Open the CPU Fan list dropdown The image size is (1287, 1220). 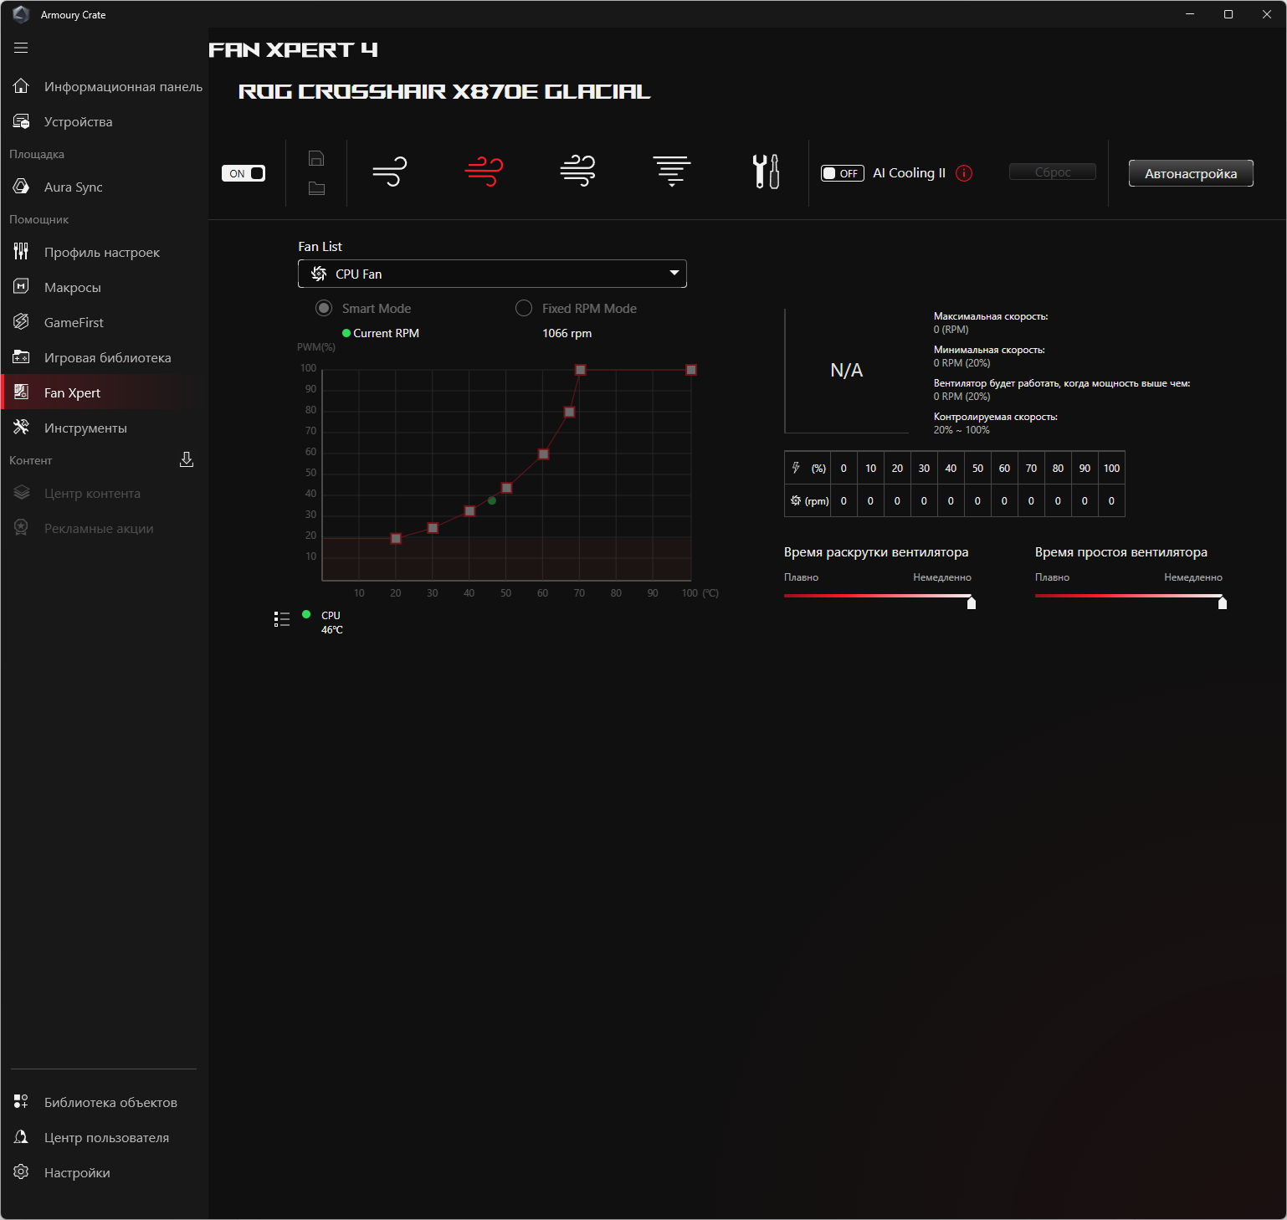(492, 274)
